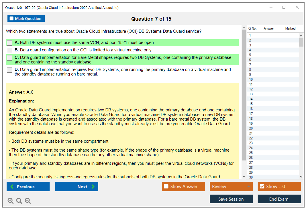
Task: Toggle the Mark Question checkbox
Action: point(26,18)
